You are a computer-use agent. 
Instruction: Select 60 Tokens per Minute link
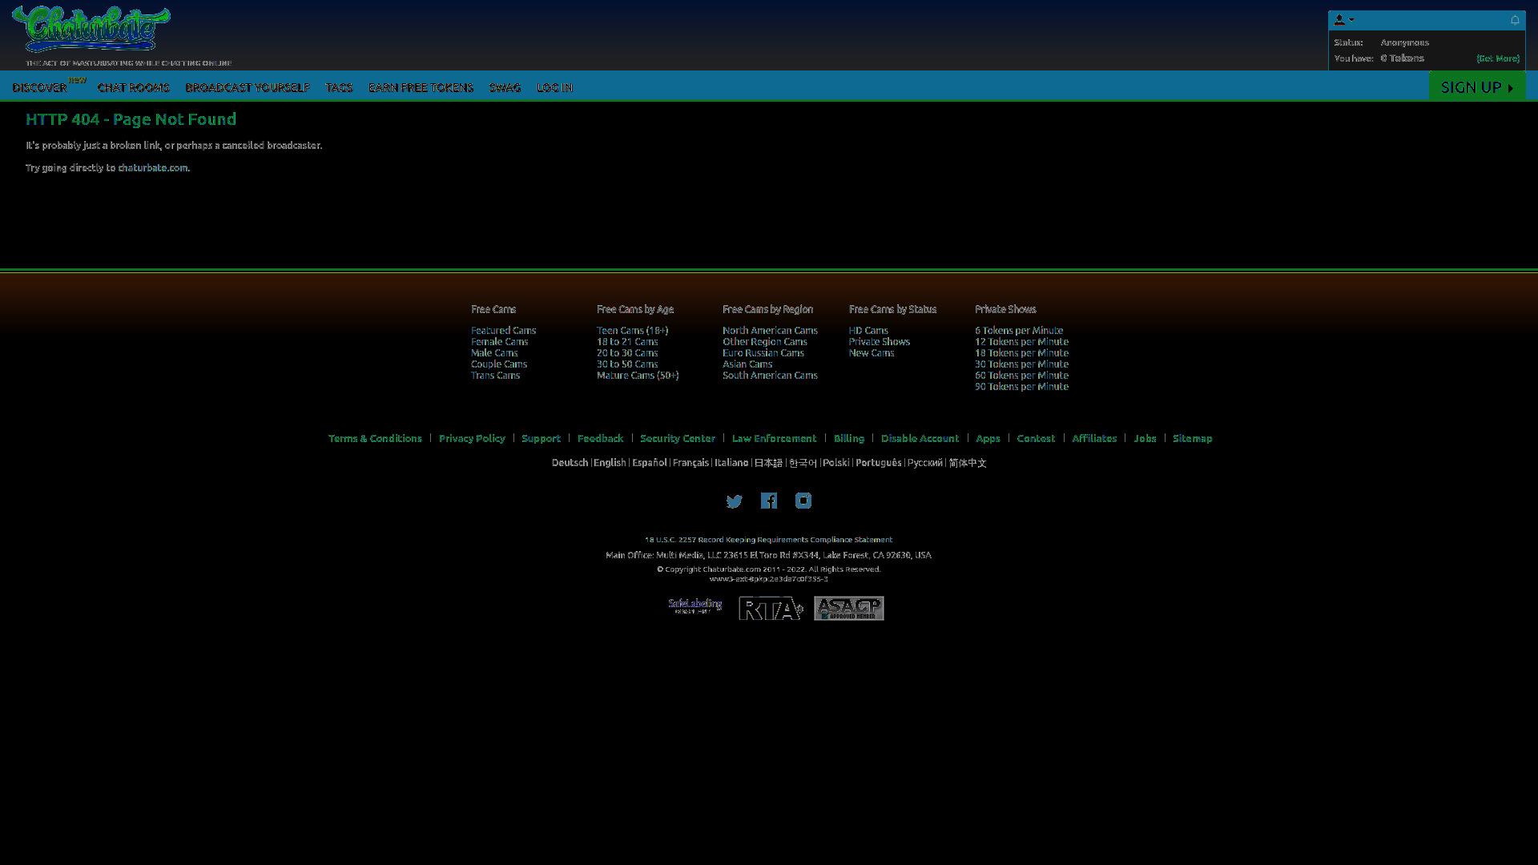(x=1021, y=375)
